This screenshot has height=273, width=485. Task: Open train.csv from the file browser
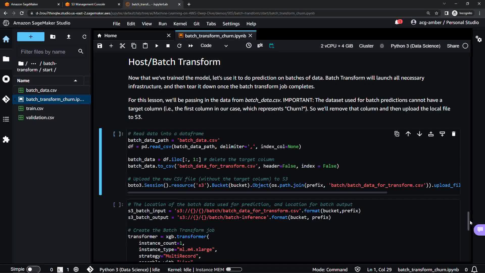coord(35,108)
